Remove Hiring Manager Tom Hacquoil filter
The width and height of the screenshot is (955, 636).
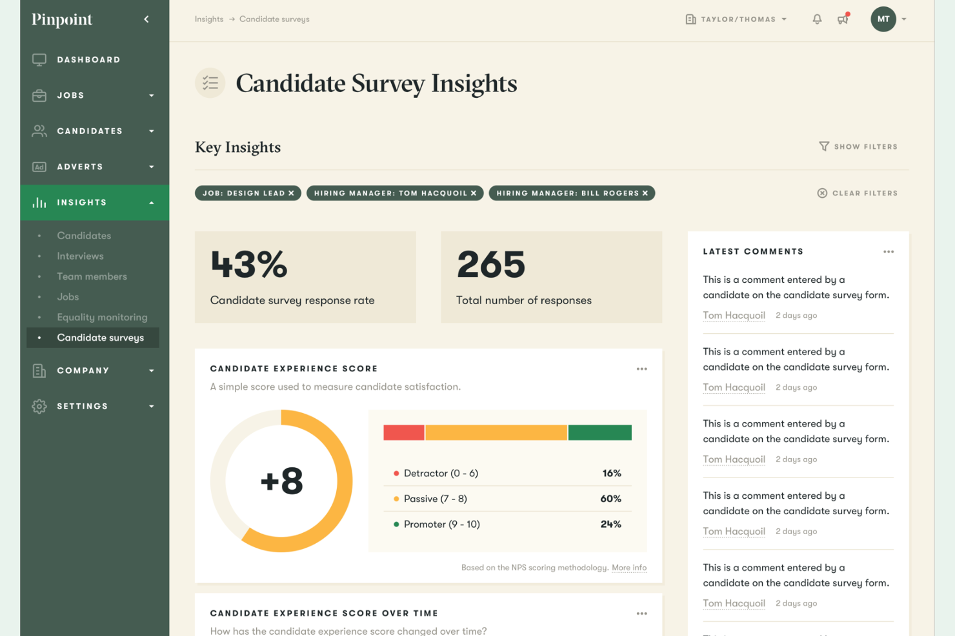pyautogui.click(x=474, y=193)
